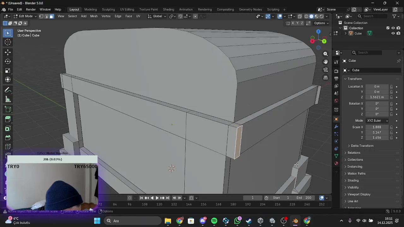
Task: Switch to vertex select mode
Action: click(x=41, y=16)
